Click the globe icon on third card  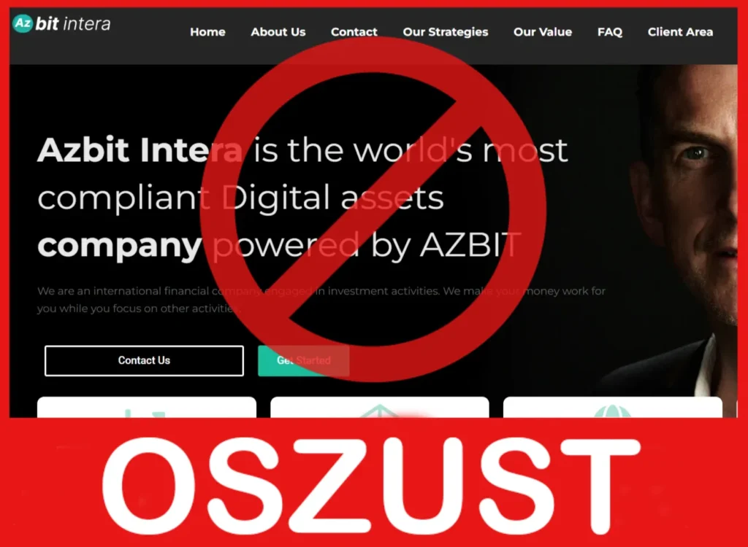coord(613,411)
